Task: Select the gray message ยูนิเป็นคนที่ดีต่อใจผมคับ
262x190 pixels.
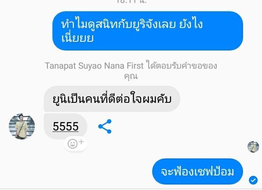Action: point(112,99)
